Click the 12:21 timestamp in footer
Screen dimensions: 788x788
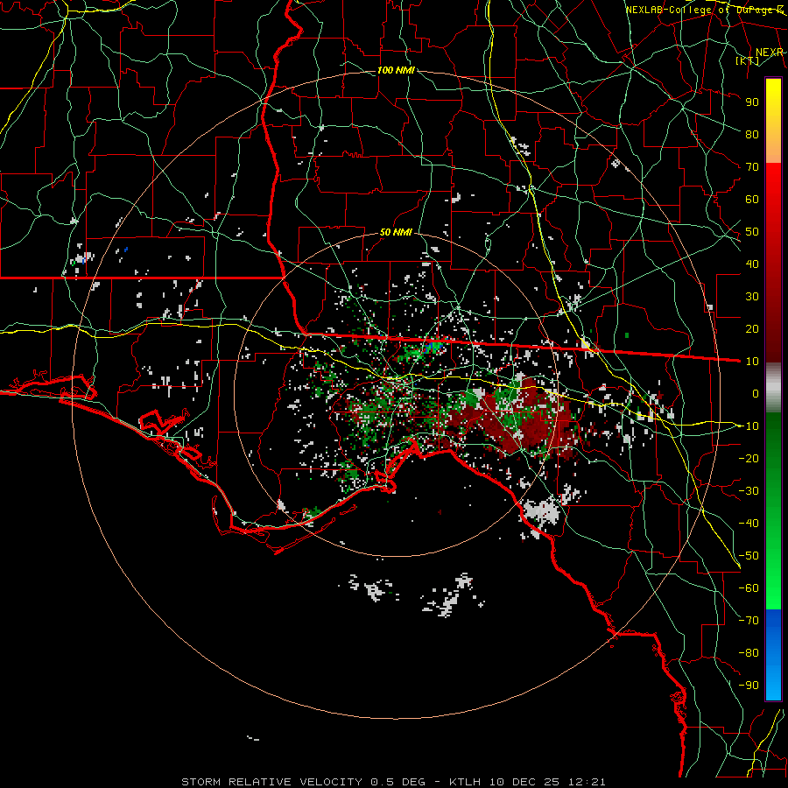click(587, 782)
